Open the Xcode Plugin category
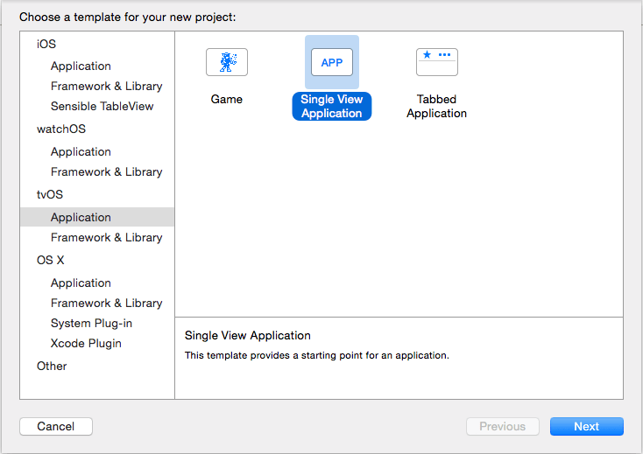This screenshot has height=454, width=643. [86, 343]
